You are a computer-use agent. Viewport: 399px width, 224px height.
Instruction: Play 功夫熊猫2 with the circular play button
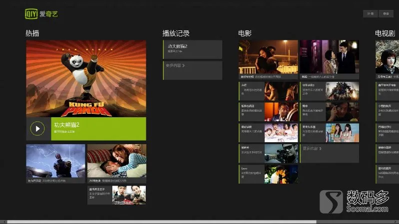37,129
